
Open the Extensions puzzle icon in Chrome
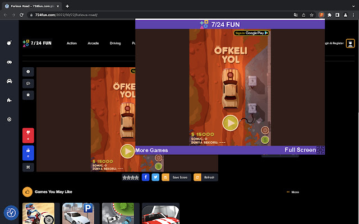tap(329, 15)
